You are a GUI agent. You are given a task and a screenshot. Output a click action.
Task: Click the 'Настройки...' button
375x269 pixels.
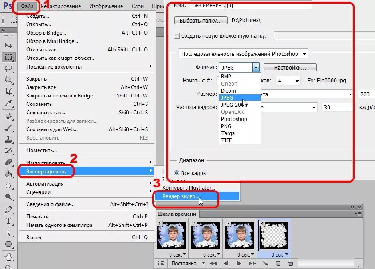pyautogui.click(x=290, y=68)
